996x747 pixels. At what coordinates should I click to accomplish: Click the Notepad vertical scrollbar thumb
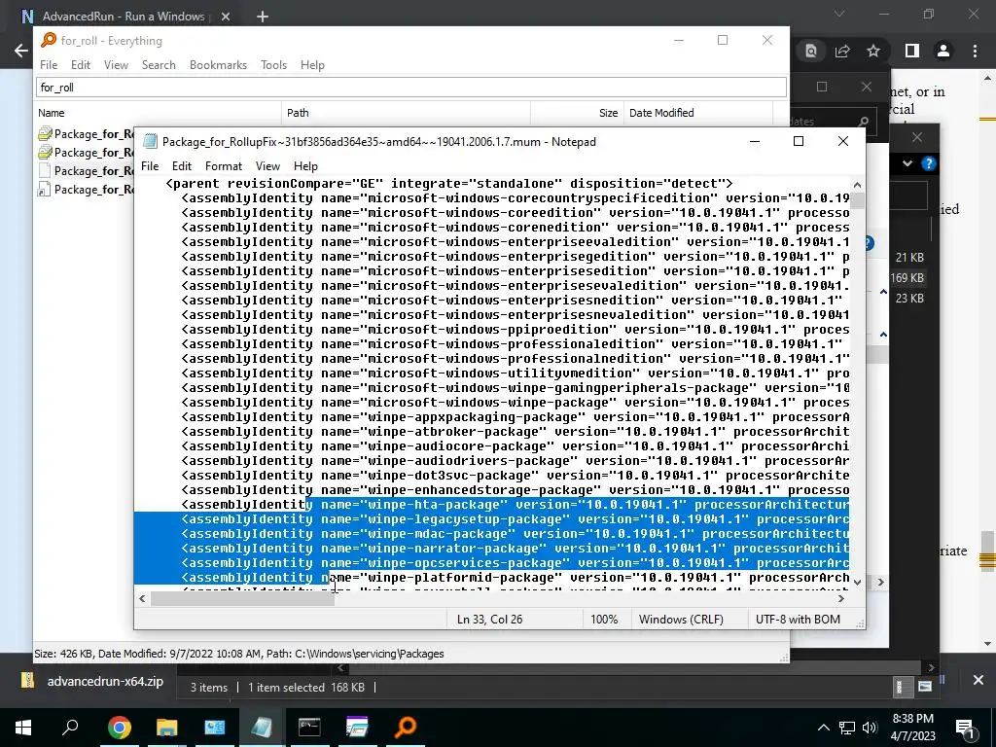(x=857, y=200)
